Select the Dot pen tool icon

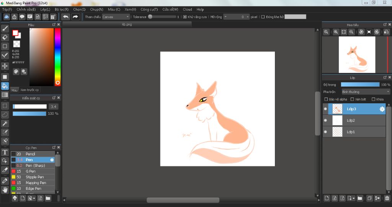click(x=5, y=55)
